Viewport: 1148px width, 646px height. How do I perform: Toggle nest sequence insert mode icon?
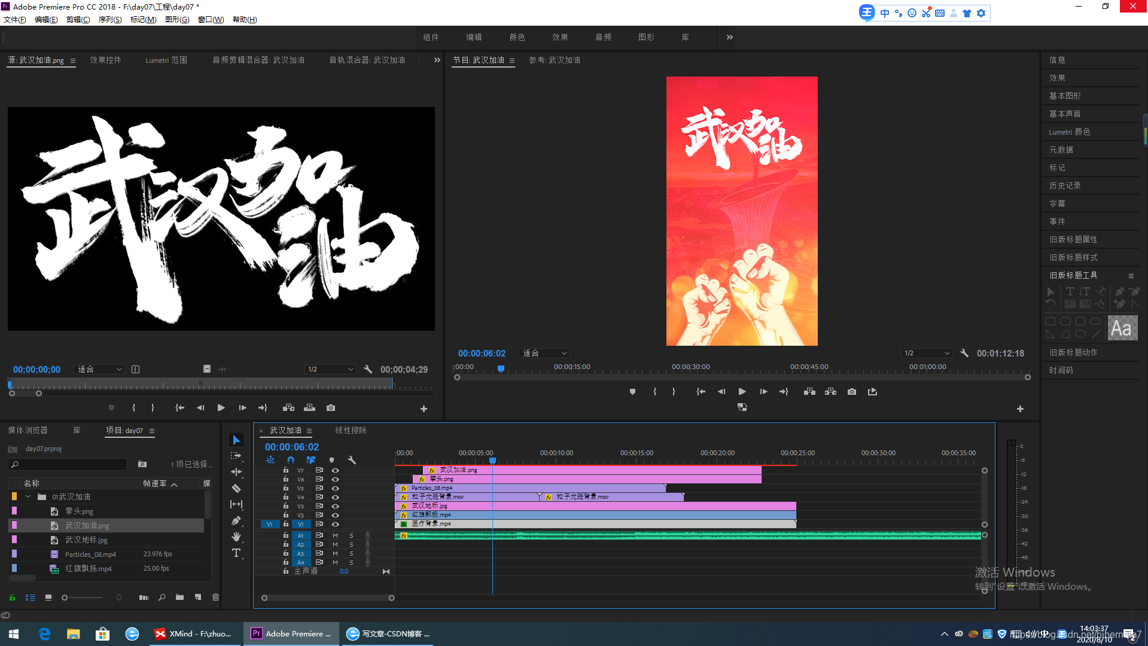(270, 460)
